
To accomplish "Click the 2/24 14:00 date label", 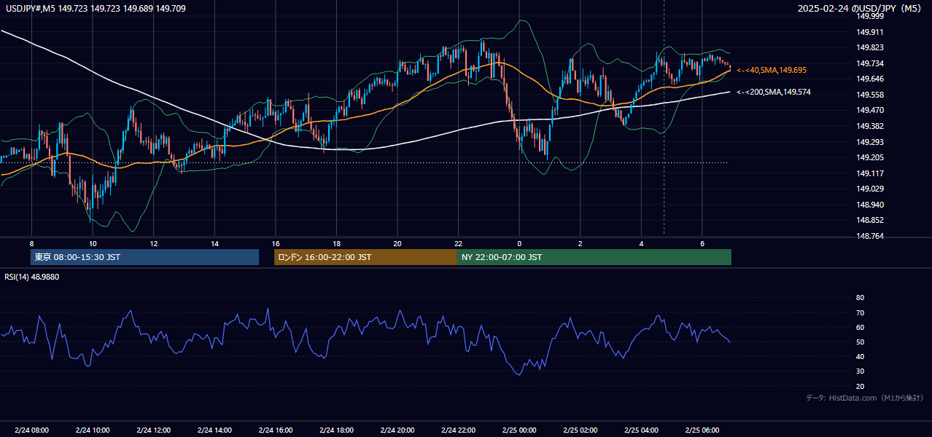I will click(x=214, y=430).
